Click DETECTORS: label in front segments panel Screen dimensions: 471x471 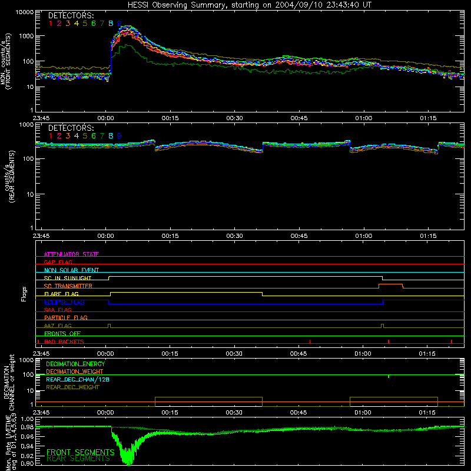tap(71, 15)
